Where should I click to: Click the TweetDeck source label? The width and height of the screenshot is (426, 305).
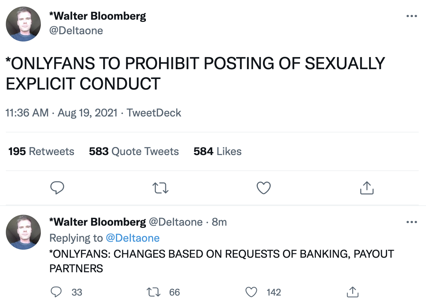click(x=154, y=113)
